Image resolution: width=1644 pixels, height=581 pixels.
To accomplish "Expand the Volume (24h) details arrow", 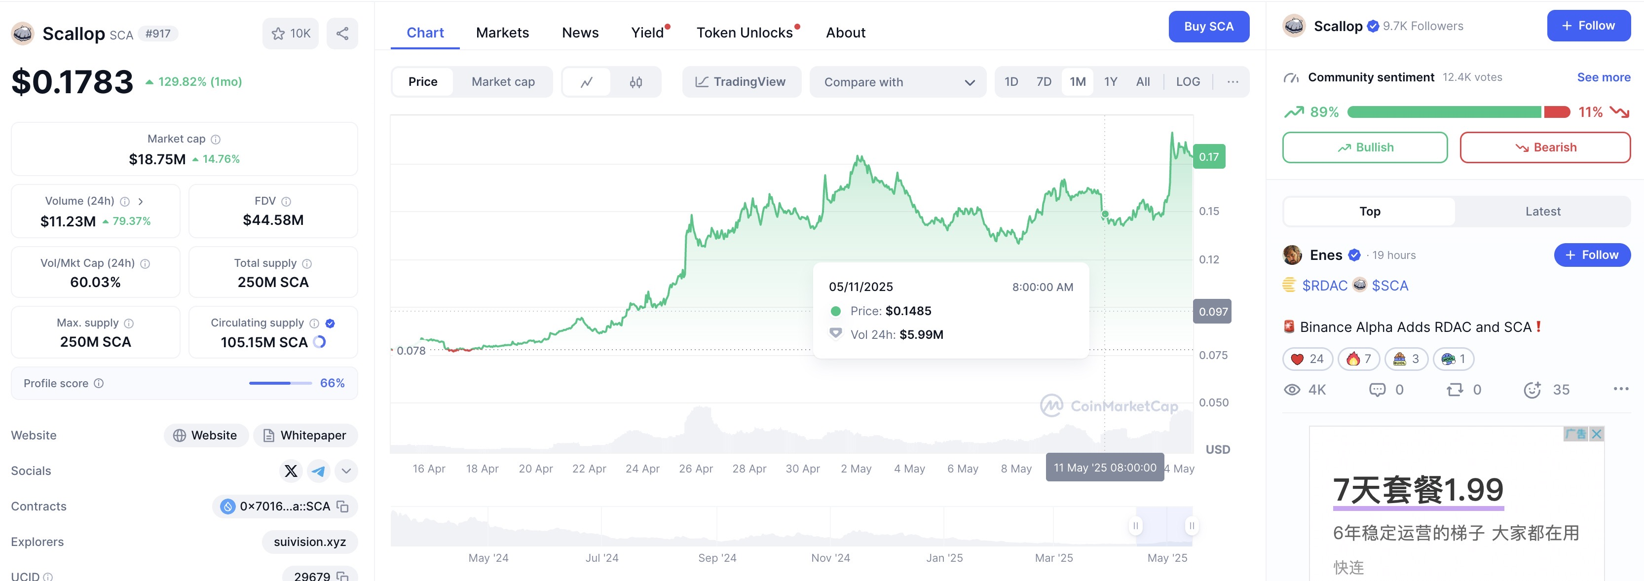I will [141, 202].
